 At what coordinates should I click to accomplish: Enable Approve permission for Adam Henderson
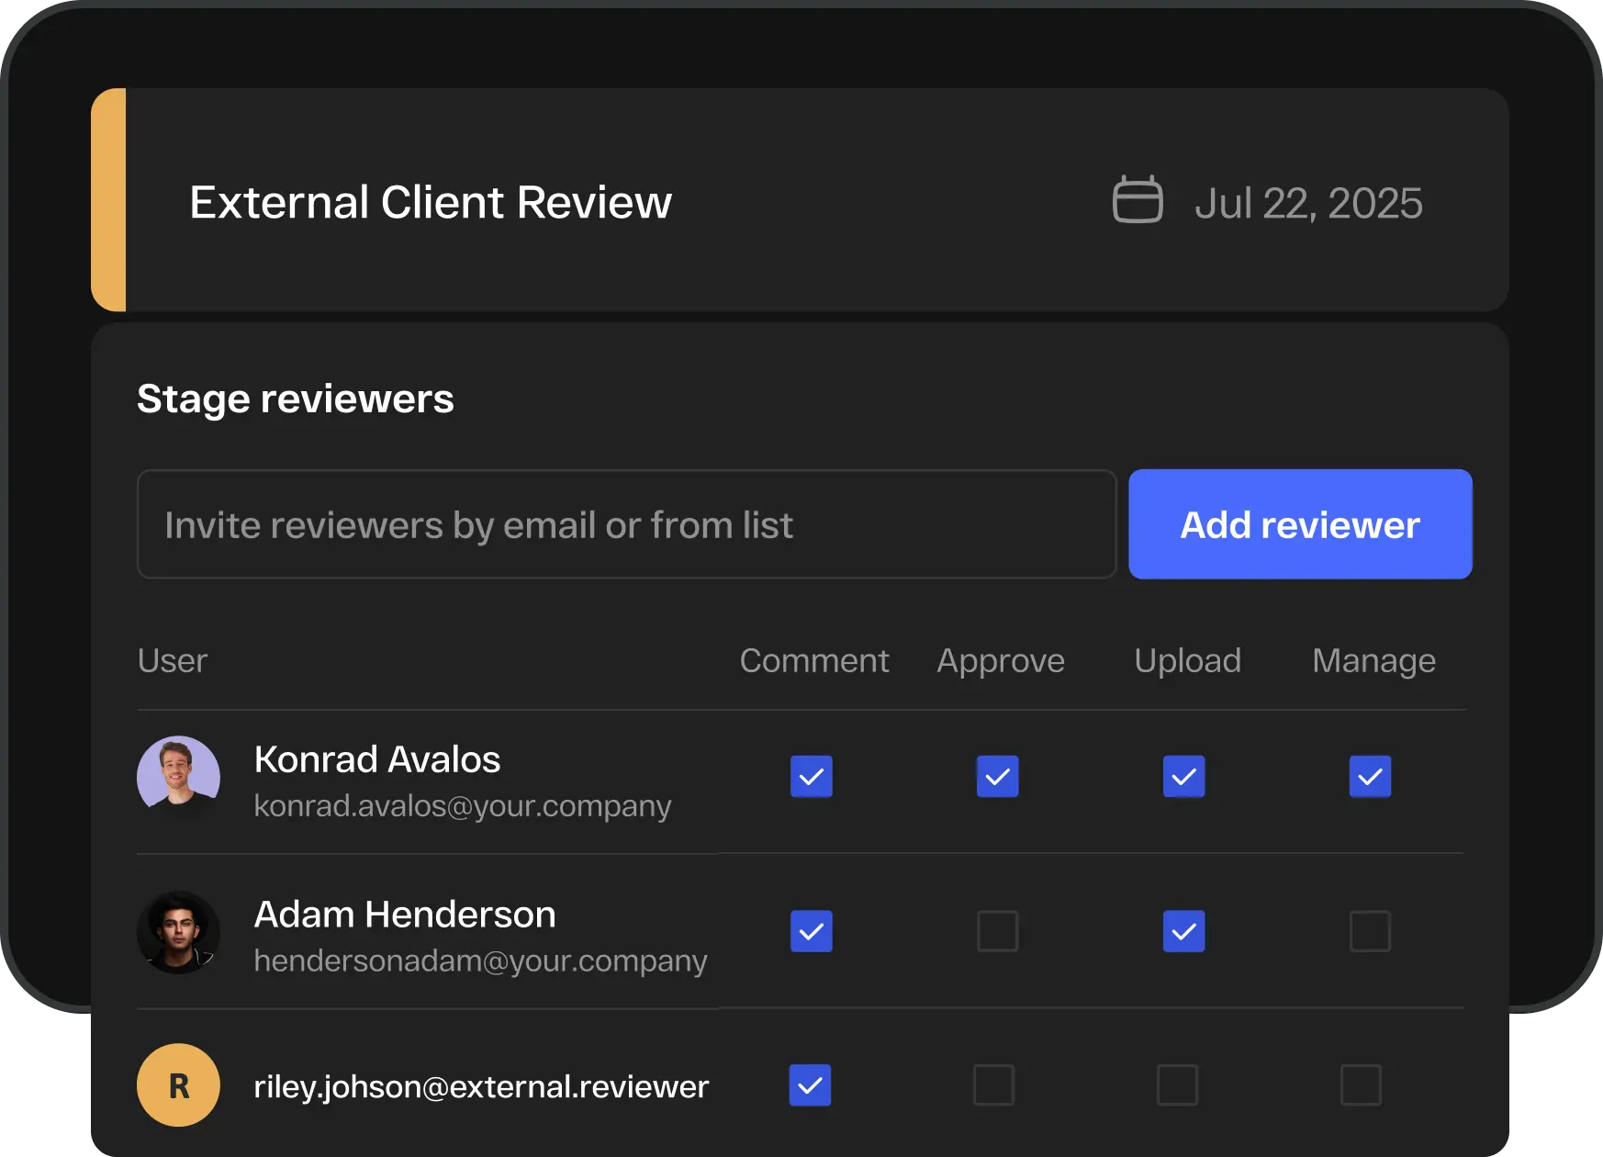997,931
